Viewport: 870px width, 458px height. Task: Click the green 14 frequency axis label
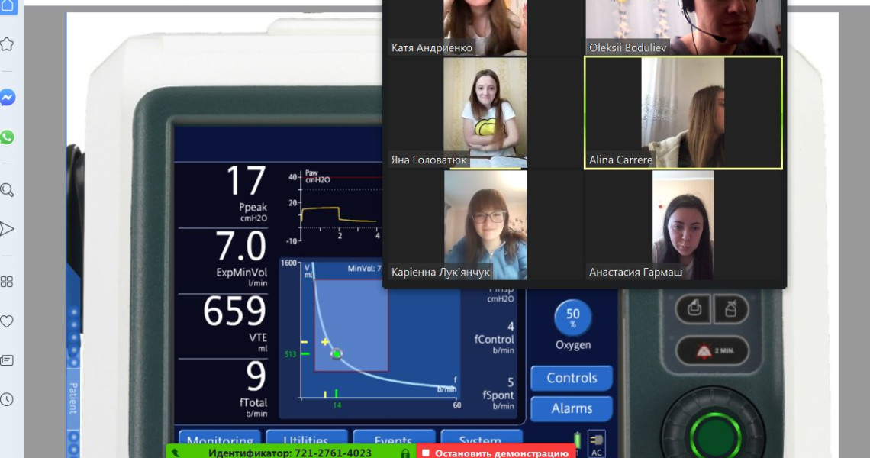click(x=337, y=405)
